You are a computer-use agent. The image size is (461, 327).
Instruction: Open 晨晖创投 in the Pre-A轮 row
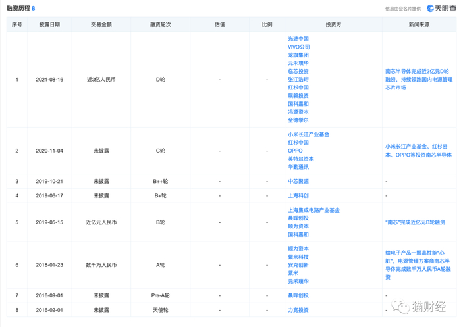pyautogui.click(x=298, y=295)
